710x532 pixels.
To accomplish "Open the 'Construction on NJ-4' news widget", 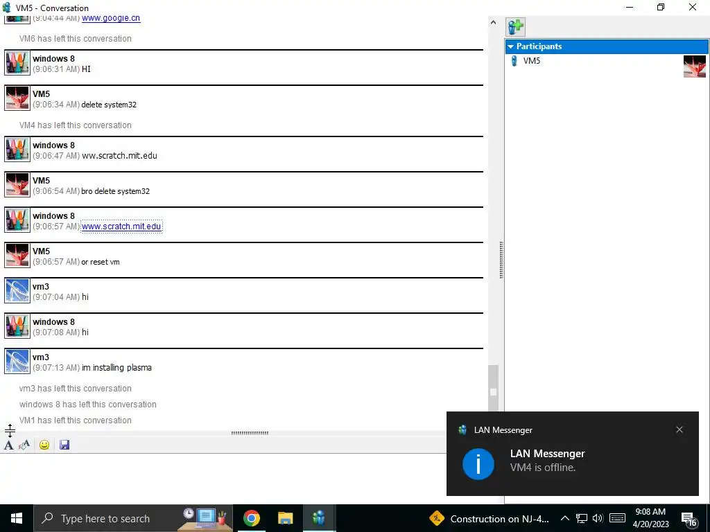I will (x=489, y=518).
